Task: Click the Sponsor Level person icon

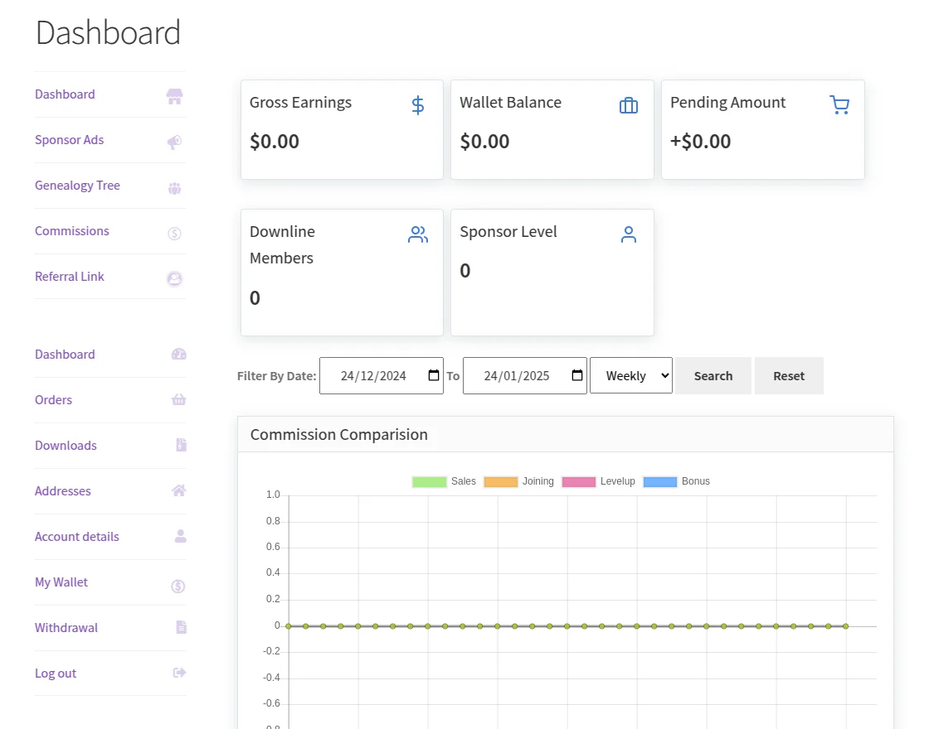Action: click(x=628, y=234)
